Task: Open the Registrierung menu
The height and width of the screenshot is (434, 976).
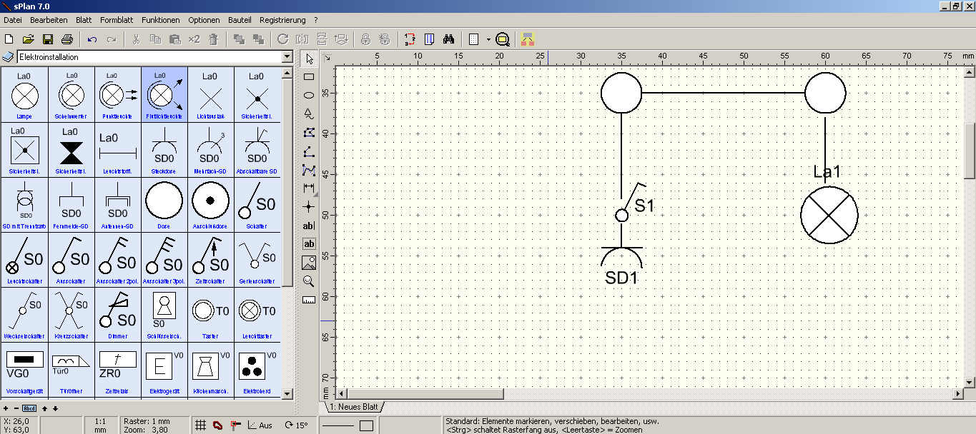Action: [x=282, y=20]
